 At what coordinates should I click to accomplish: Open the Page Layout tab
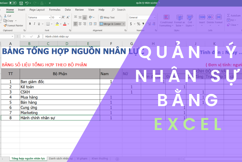coord(37,10)
